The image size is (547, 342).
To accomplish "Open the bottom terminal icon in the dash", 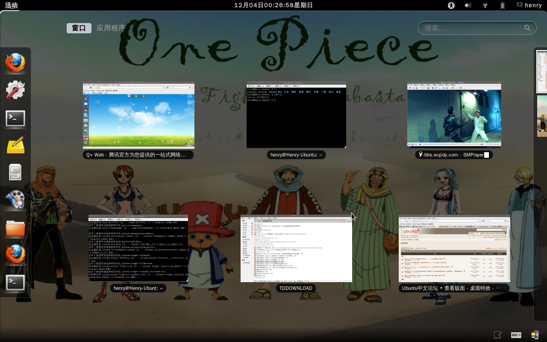I will pyautogui.click(x=15, y=283).
